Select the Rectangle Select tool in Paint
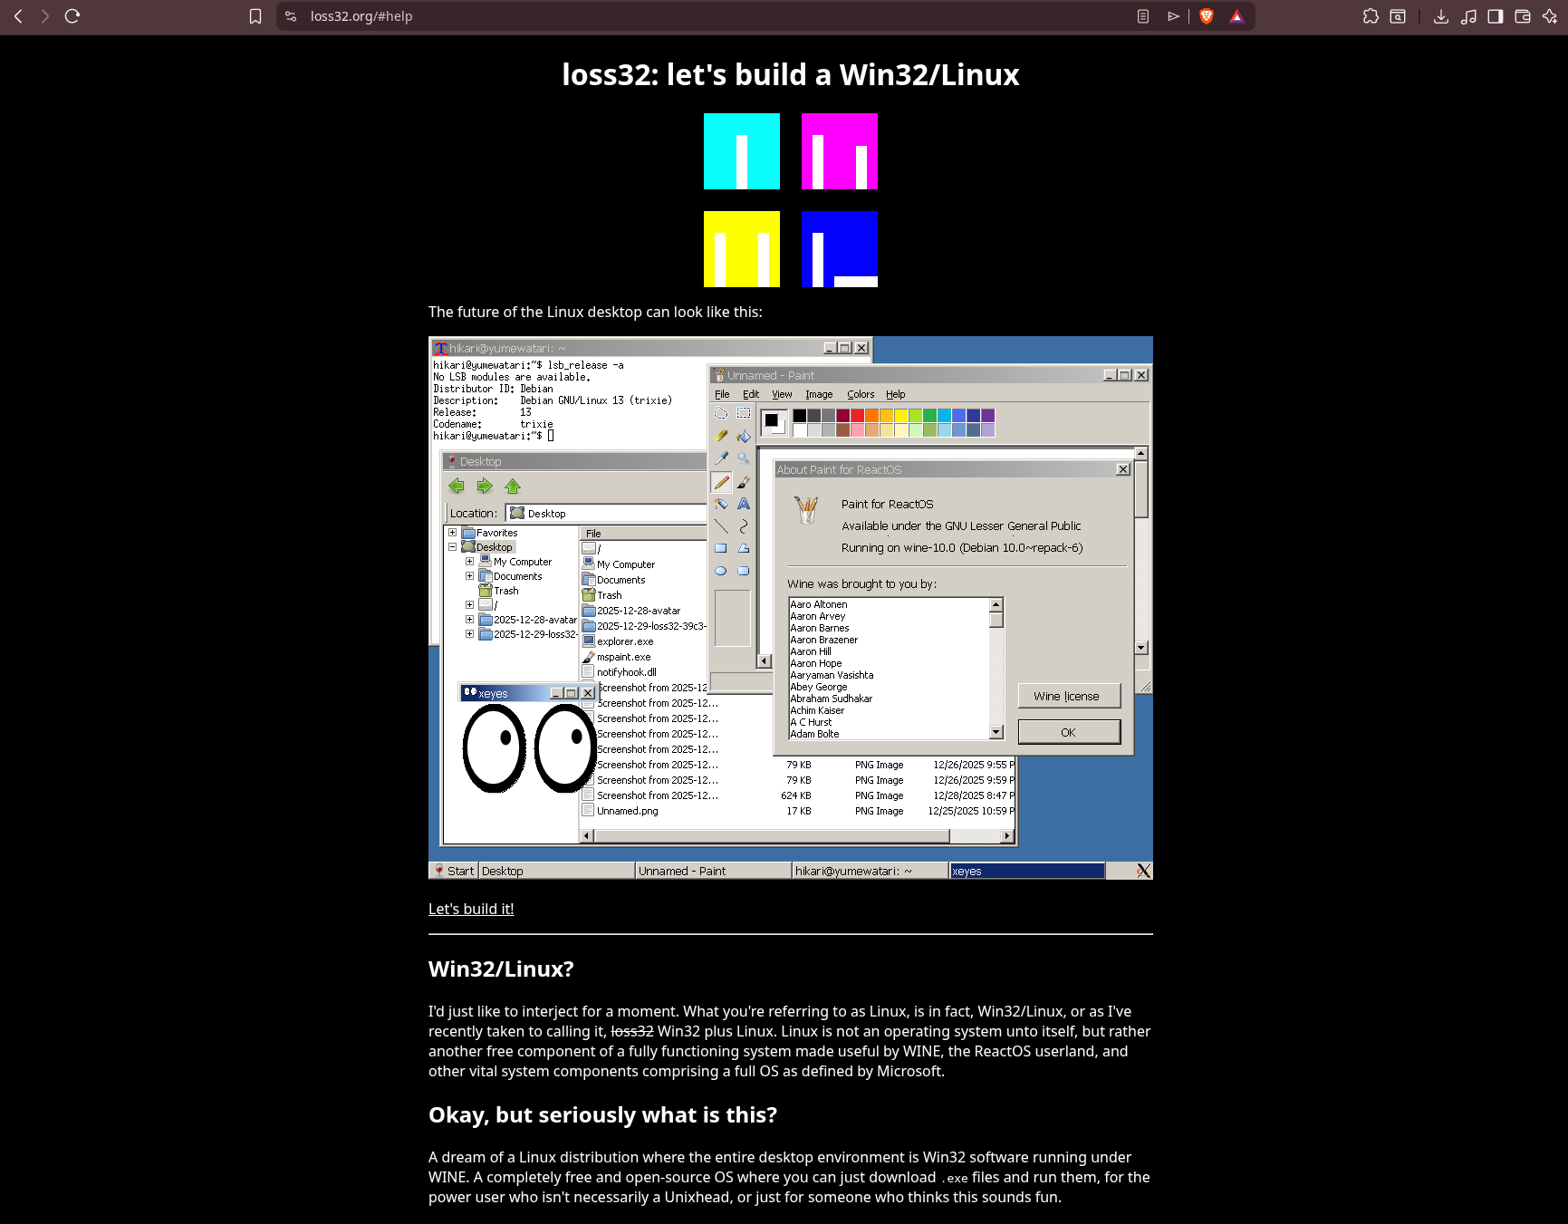Screen dimensions: 1568x1224 coord(744,413)
